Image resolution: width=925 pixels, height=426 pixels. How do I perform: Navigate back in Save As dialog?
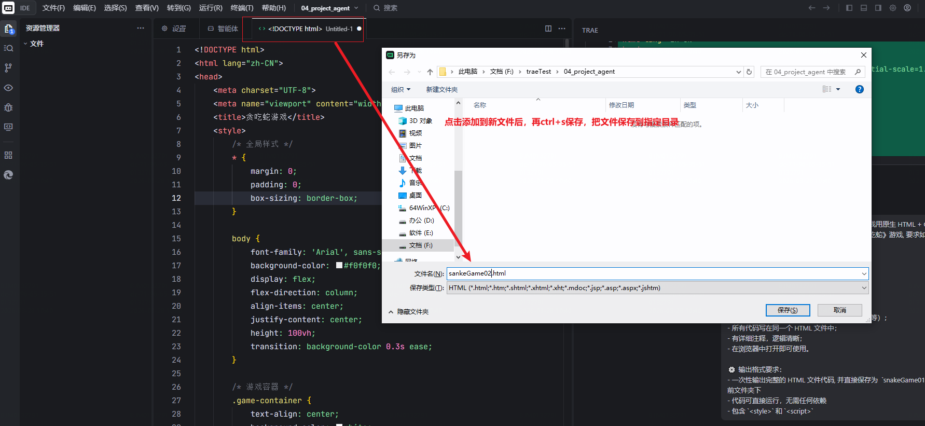[392, 72]
